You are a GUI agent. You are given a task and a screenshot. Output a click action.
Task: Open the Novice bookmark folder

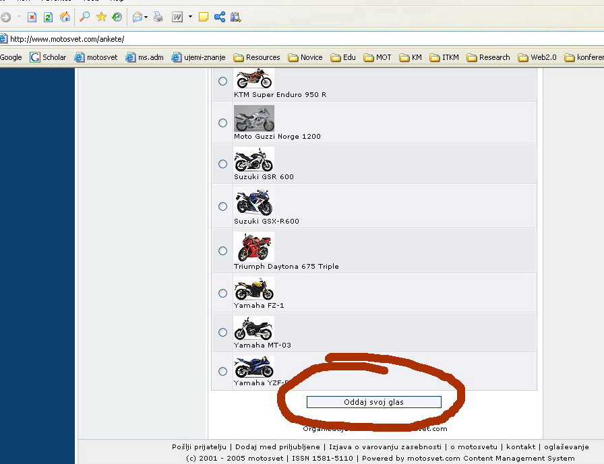click(305, 57)
